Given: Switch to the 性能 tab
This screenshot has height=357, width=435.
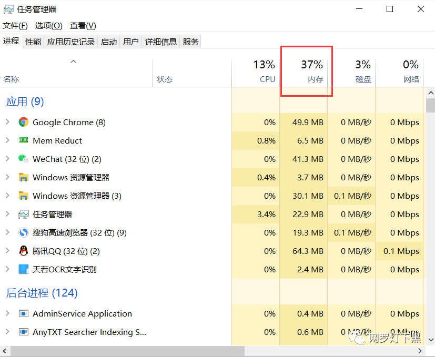Looking at the screenshot, I should point(33,42).
